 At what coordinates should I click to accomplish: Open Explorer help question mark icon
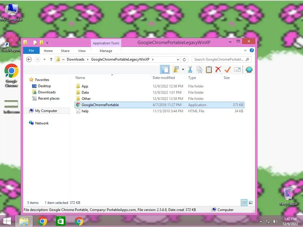click(x=252, y=50)
